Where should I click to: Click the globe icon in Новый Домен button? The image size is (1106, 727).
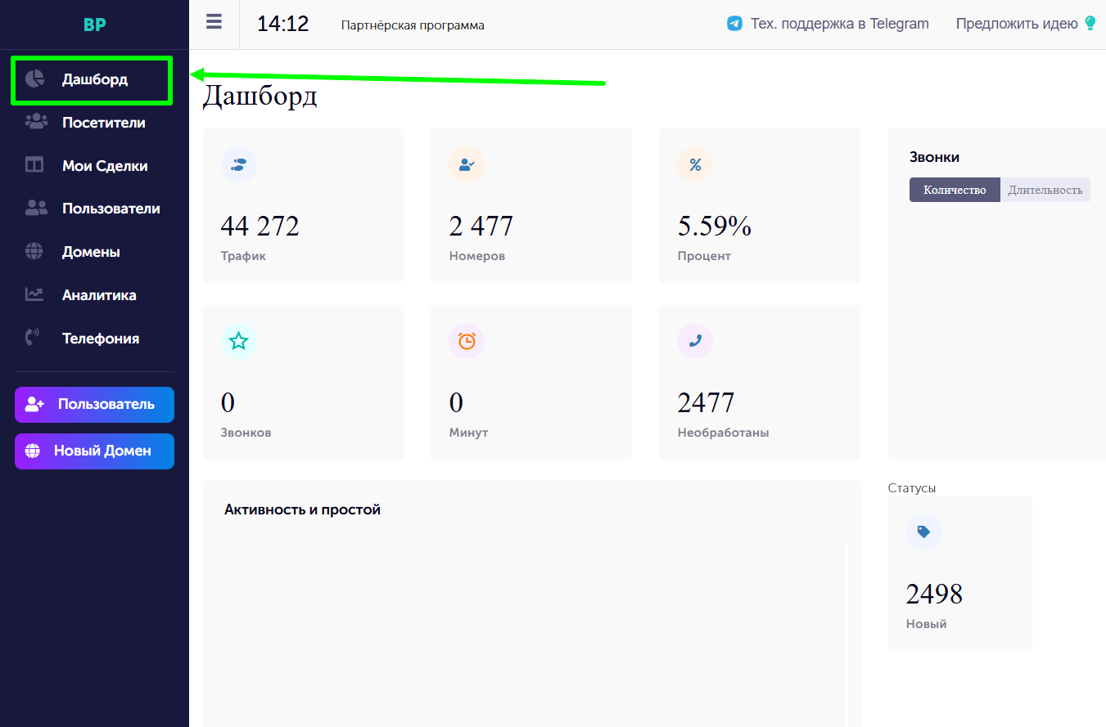click(x=33, y=451)
